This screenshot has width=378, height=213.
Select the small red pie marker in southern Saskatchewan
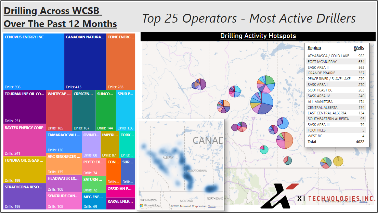point(287,161)
